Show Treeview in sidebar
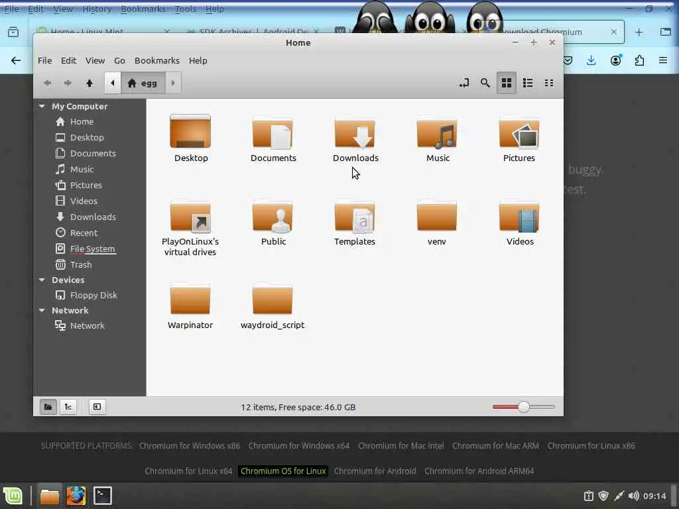 click(68, 407)
